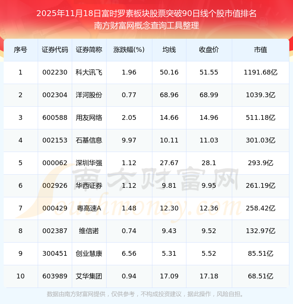The height and width of the screenshot is (304, 293).
Task: Select stock code 000062
Action: 55,163
